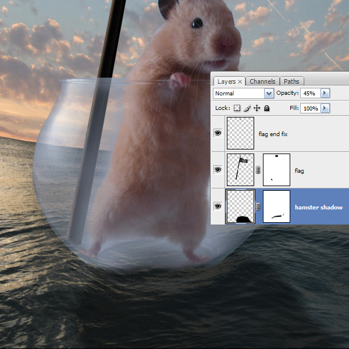The height and width of the screenshot is (349, 349).
Task: Click the lock position move icon
Action: (257, 108)
